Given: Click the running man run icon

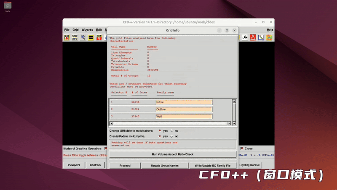Looking at the screenshot, I should (245, 37).
